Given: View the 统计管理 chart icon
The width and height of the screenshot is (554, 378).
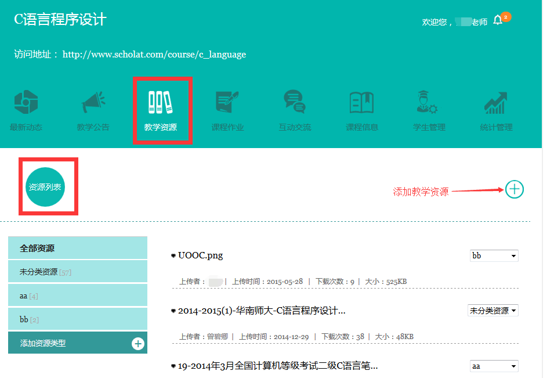Looking at the screenshot, I should pos(496,103).
